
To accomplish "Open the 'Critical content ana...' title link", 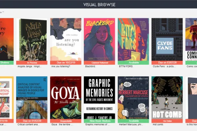I will click(x=29, y=124).
